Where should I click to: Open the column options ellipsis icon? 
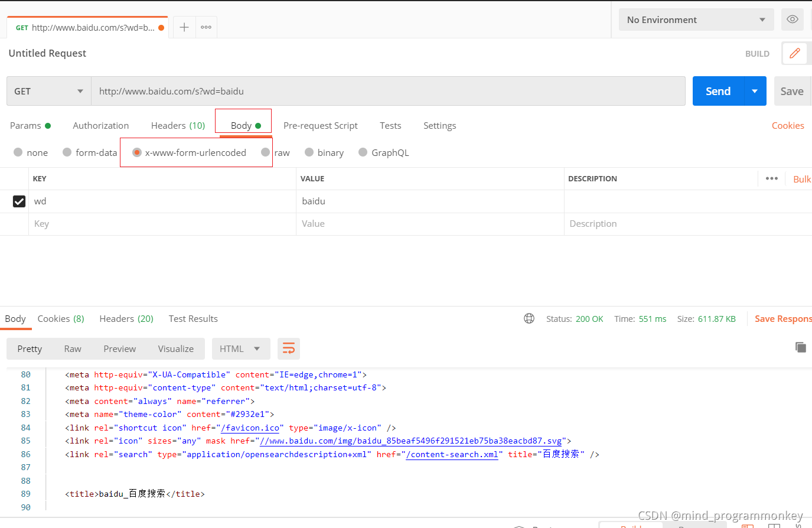pyautogui.click(x=772, y=178)
